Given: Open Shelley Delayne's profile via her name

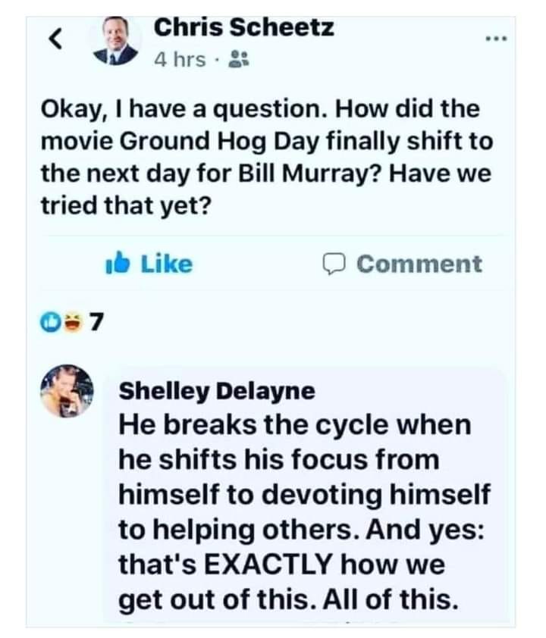Looking at the screenshot, I should point(216,392).
